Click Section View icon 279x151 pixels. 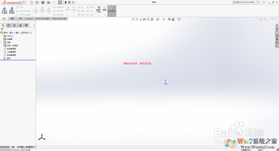click(x=145, y=20)
